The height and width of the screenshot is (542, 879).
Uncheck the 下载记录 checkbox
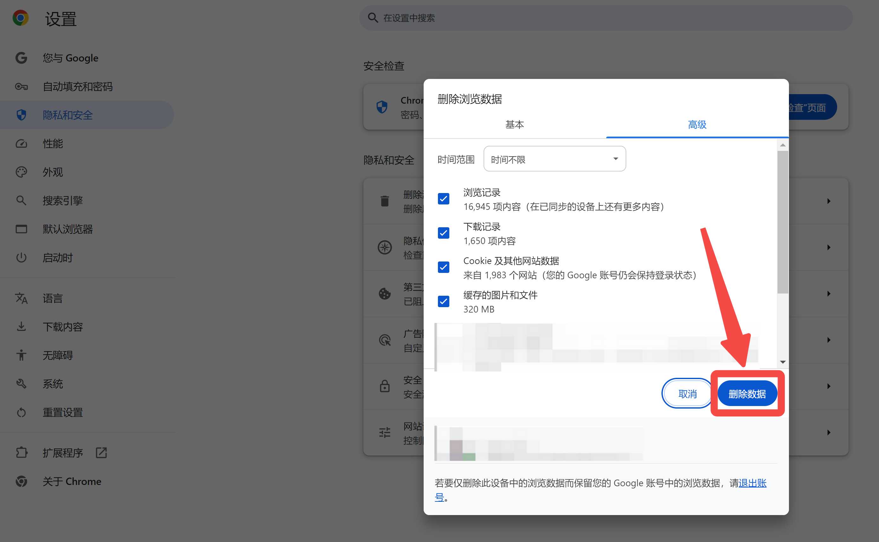pyautogui.click(x=444, y=233)
